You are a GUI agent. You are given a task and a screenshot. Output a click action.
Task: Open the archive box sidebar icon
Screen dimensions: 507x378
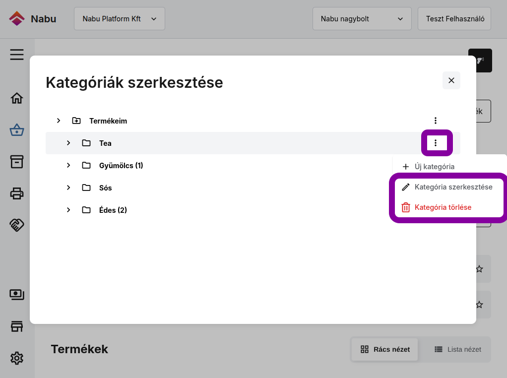pos(17,162)
